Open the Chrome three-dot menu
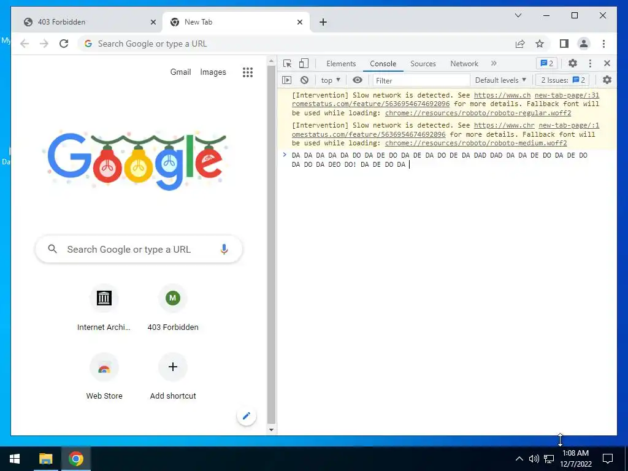This screenshot has height=471, width=628. click(603, 44)
